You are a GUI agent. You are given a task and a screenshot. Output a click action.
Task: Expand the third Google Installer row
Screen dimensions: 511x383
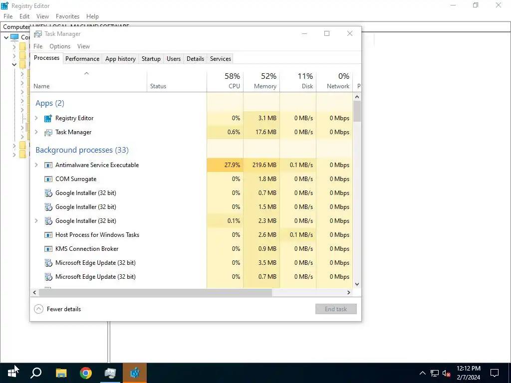36,221
